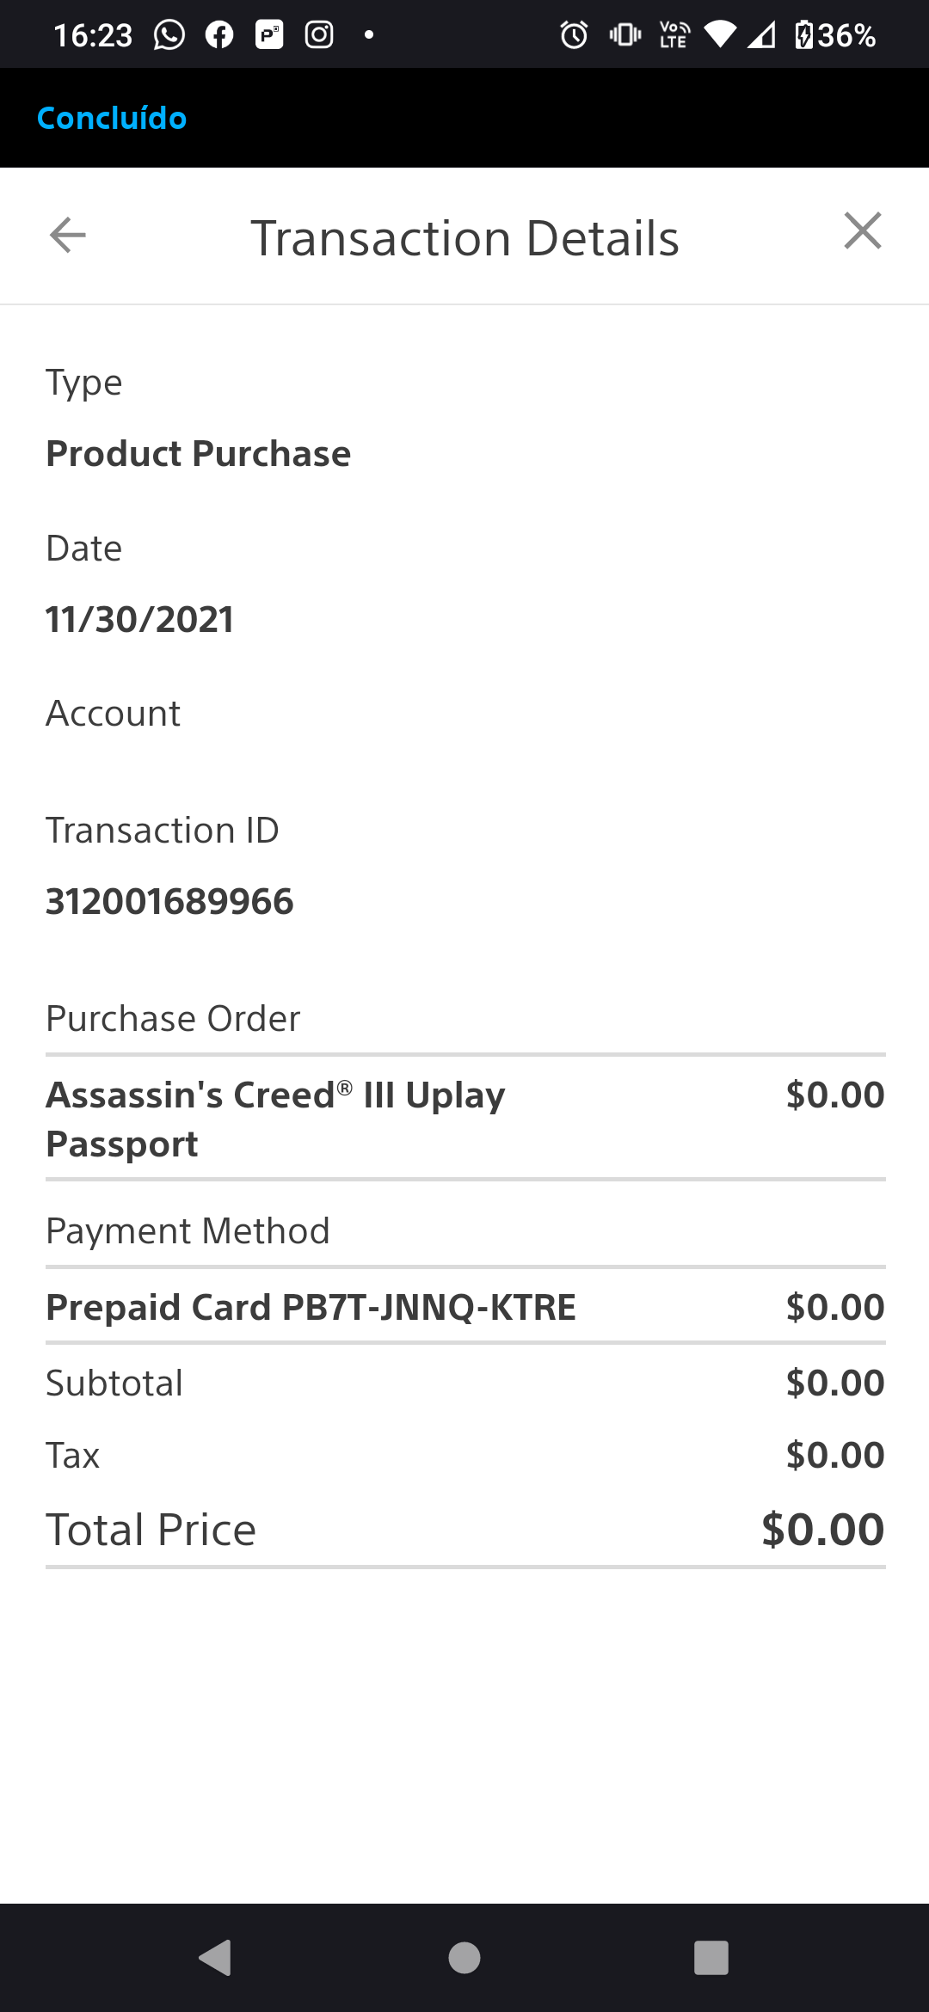The height and width of the screenshot is (2012, 929).
Task: Open recent apps with square button
Action: 711,1958
